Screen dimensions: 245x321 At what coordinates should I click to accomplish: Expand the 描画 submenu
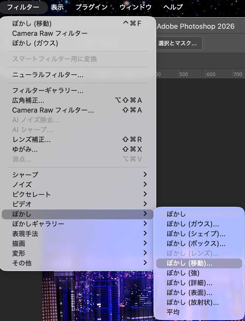coord(78,243)
